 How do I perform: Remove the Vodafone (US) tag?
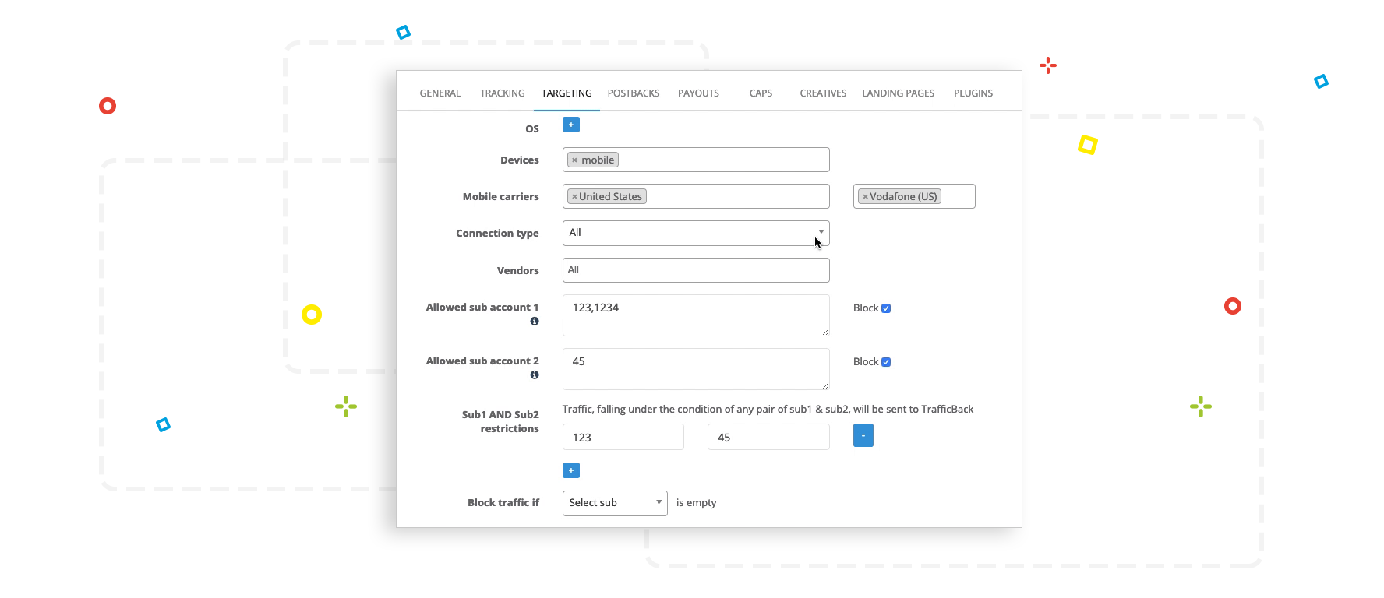865,197
